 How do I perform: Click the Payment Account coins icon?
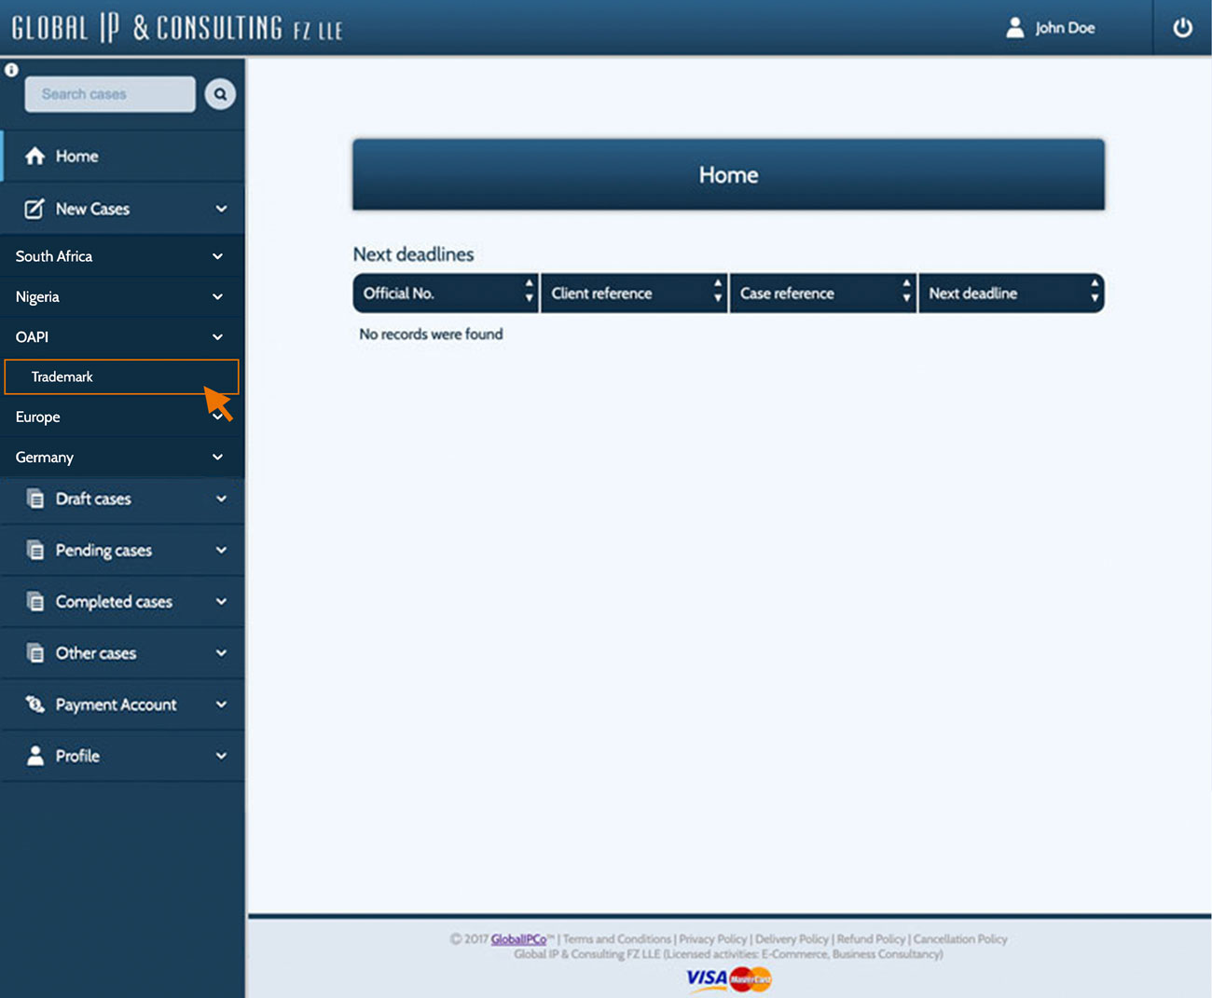(x=35, y=704)
